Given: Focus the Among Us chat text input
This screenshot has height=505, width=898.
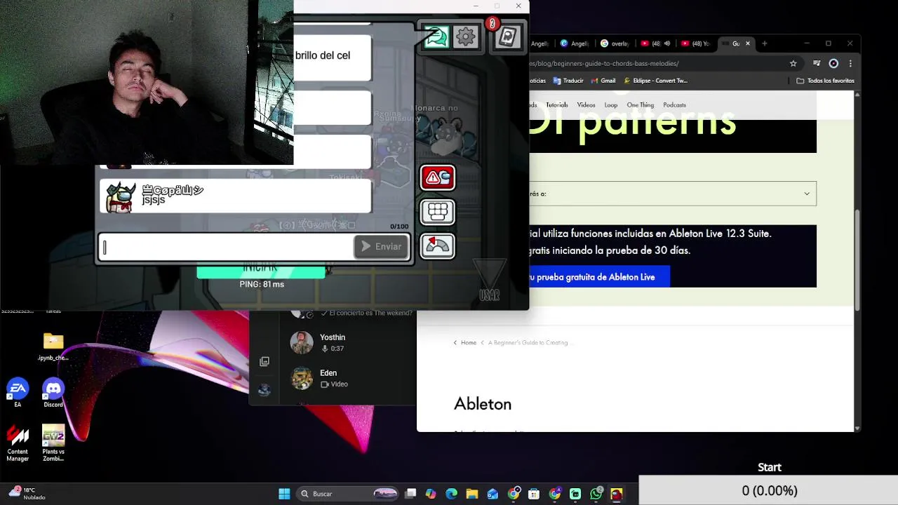Looking at the screenshot, I should click(x=227, y=247).
